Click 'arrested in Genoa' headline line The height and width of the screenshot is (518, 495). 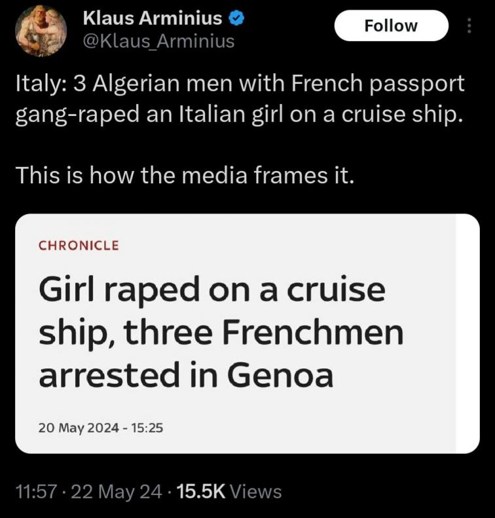click(x=186, y=375)
